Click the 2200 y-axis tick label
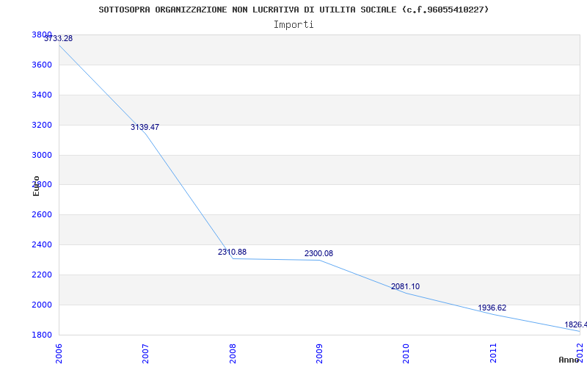Screen dimensions: 587x367 click(42, 275)
